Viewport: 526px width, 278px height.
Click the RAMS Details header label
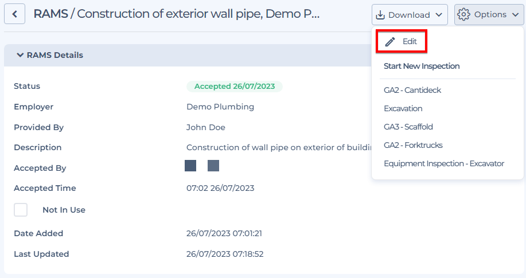(55, 55)
